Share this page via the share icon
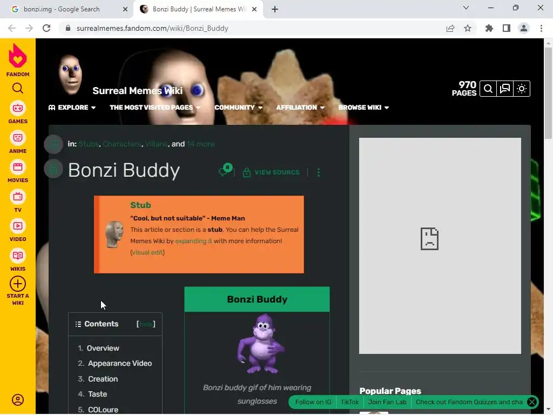Image resolution: width=553 pixels, height=415 pixels. pos(450,28)
